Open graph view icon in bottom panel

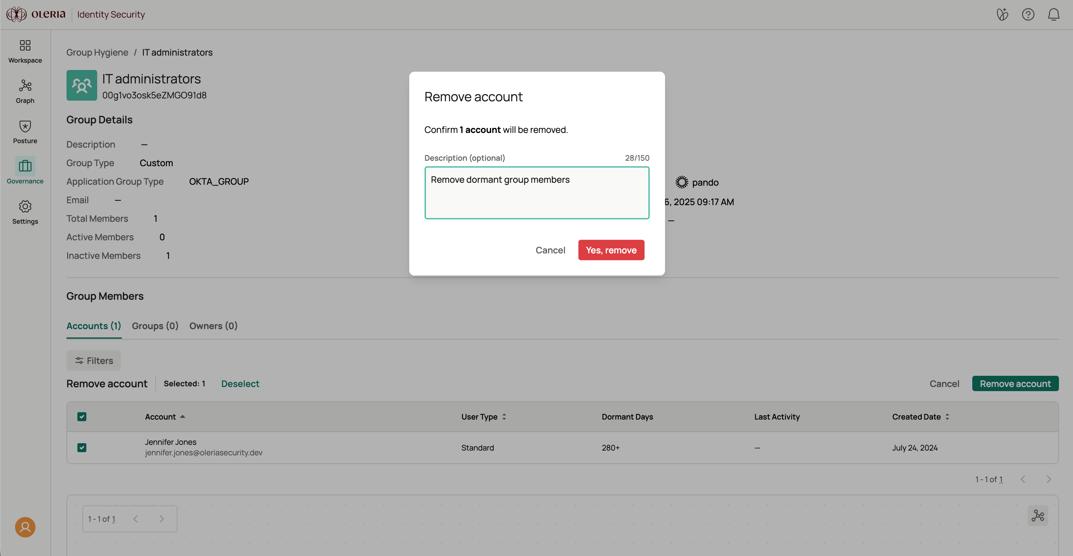1038,516
